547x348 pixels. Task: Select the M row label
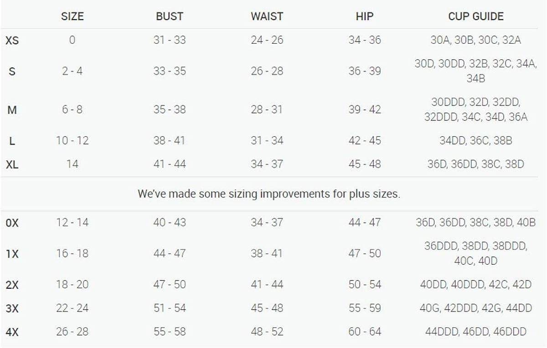(12, 110)
